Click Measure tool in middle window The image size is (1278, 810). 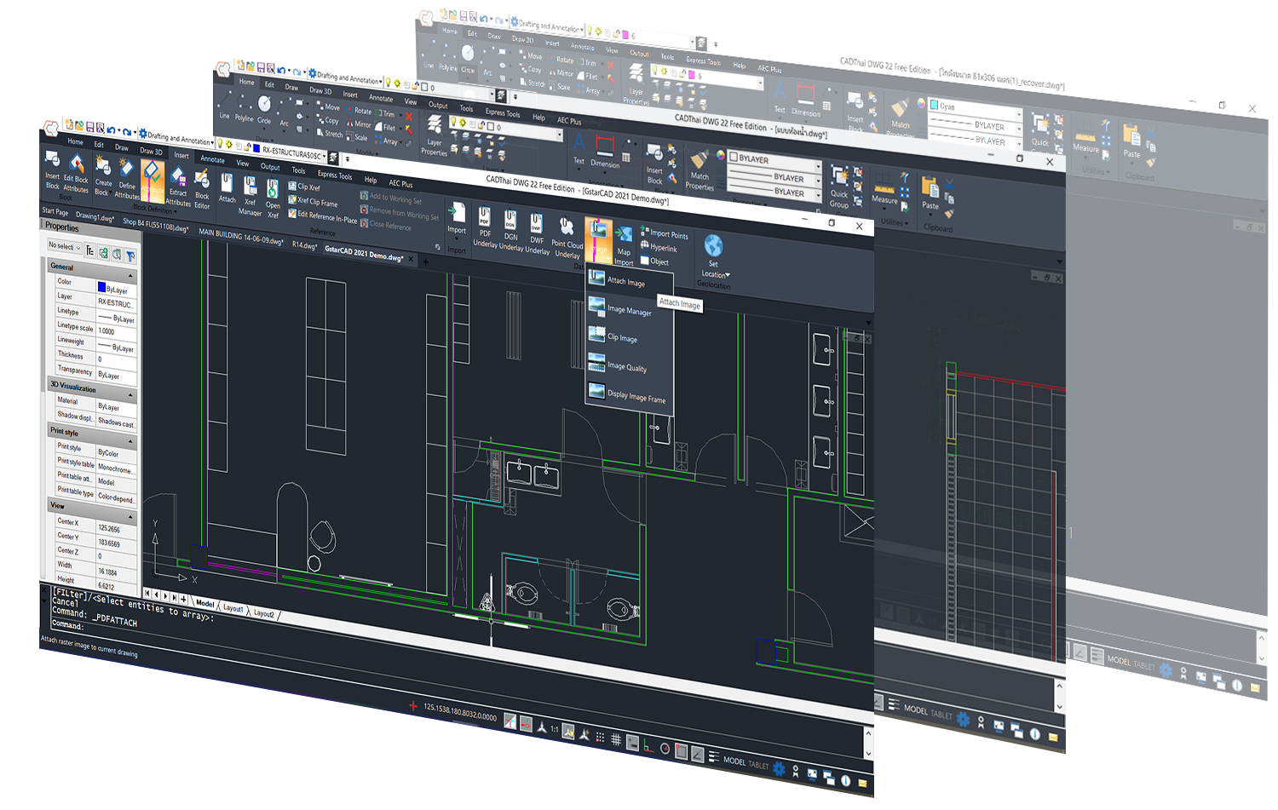884,192
